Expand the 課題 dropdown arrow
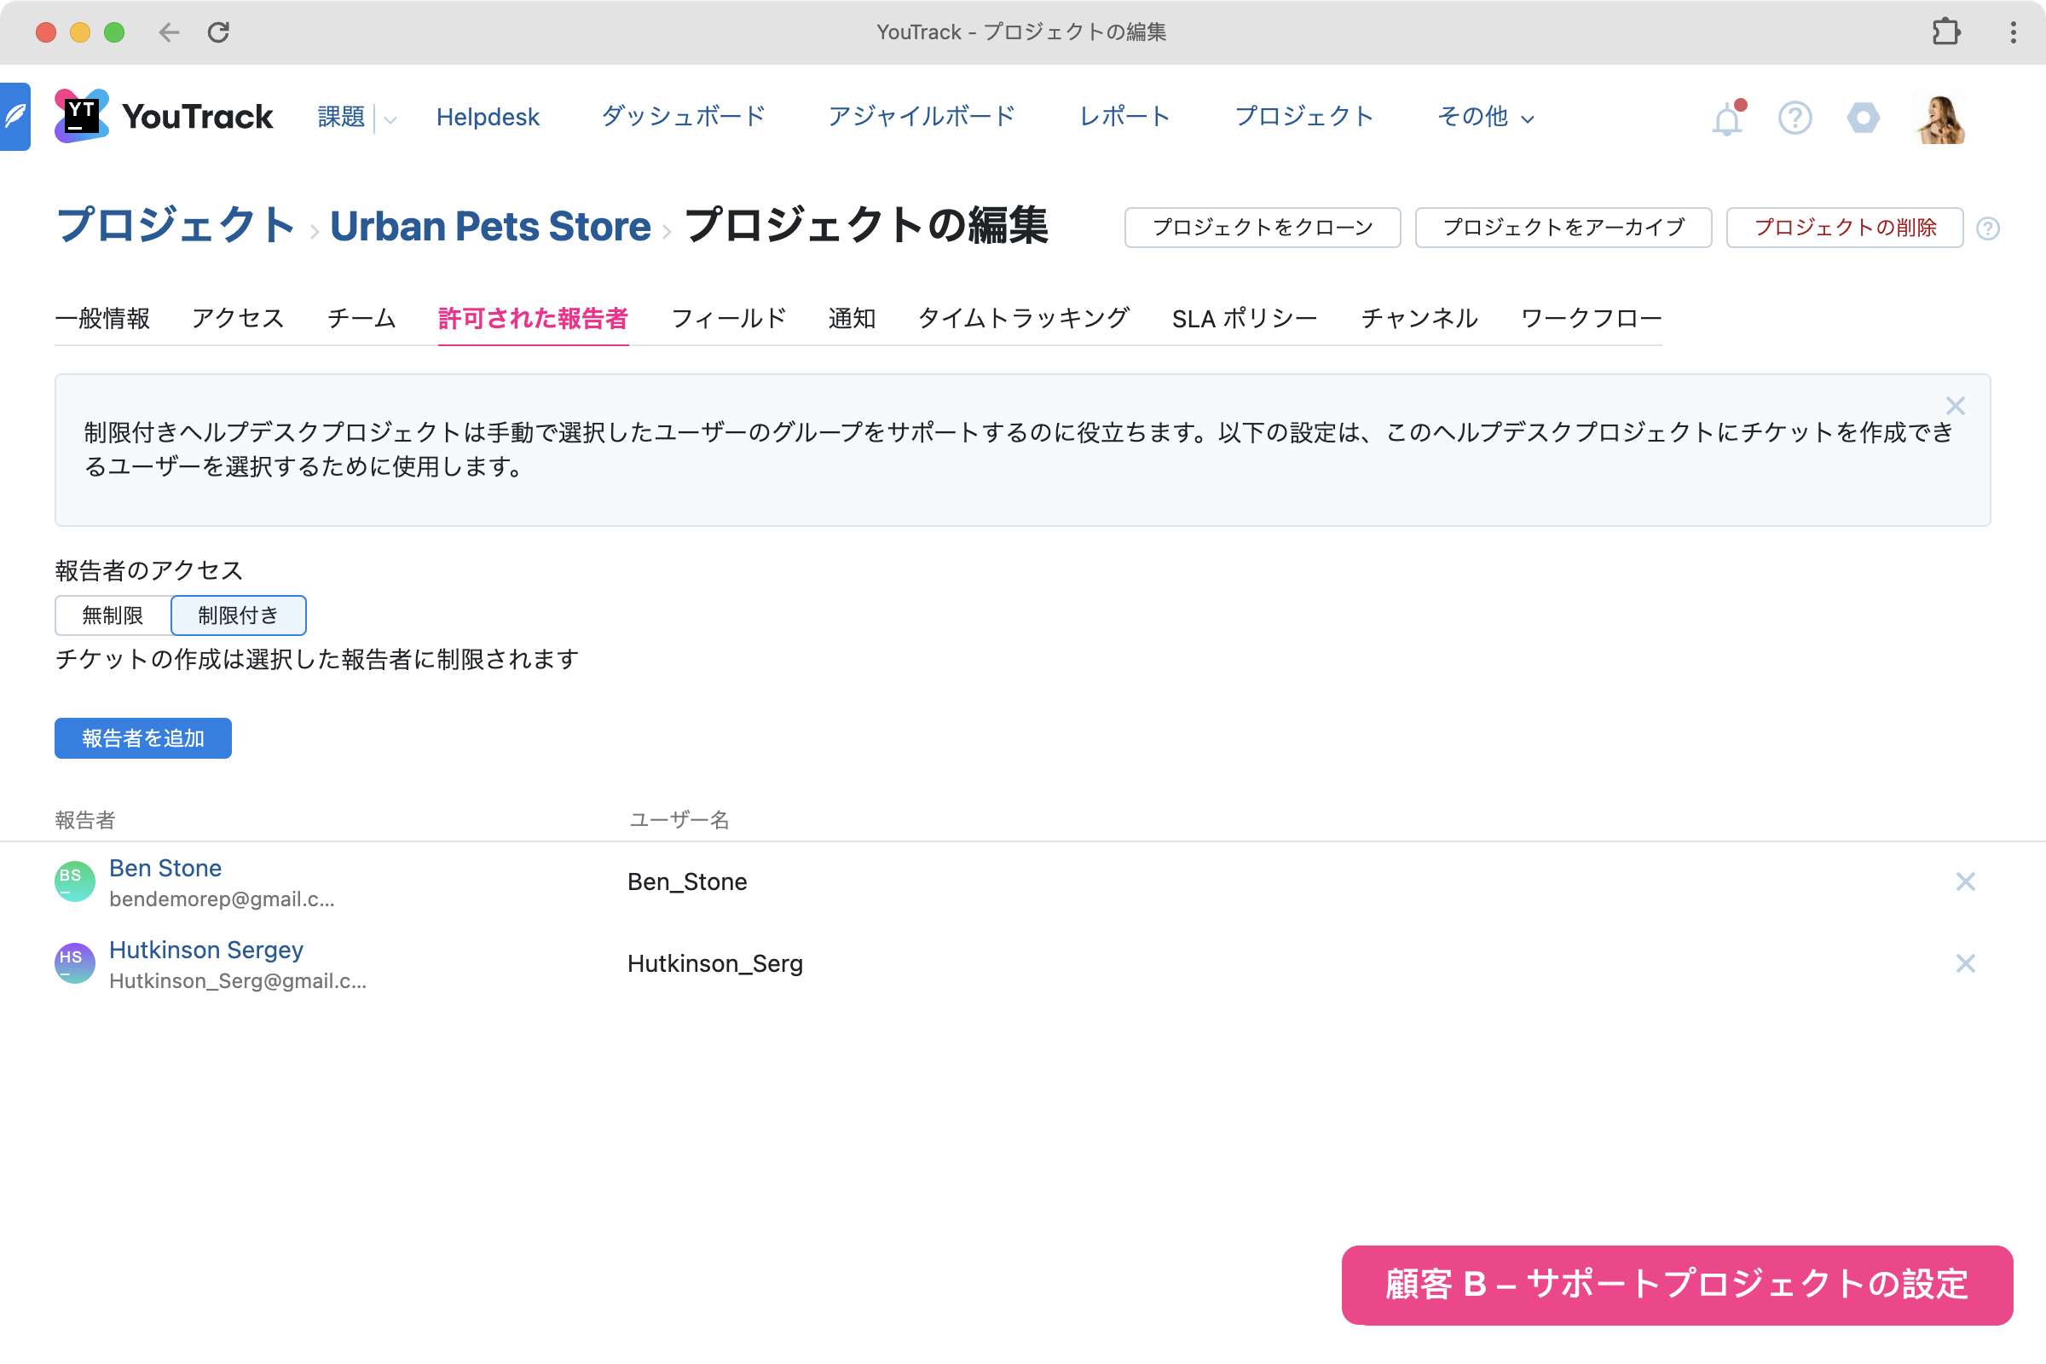This screenshot has height=1364, width=2046. pos(390,119)
